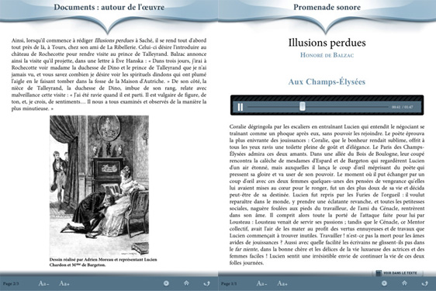Click the 'Page 1/1' indicator

click(x=229, y=284)
